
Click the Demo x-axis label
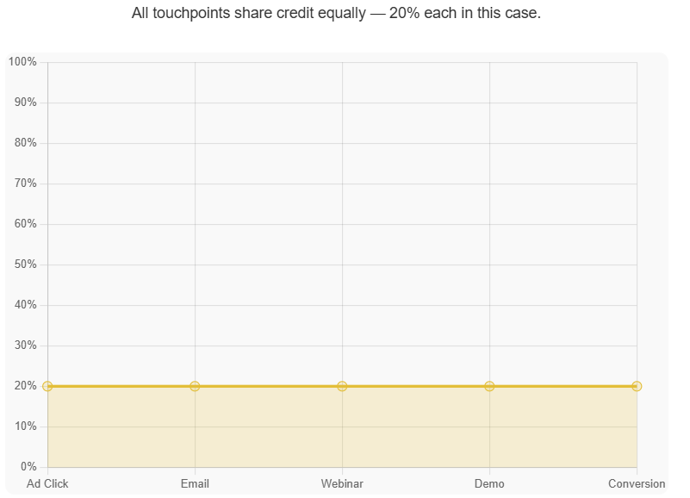[489, 484]
